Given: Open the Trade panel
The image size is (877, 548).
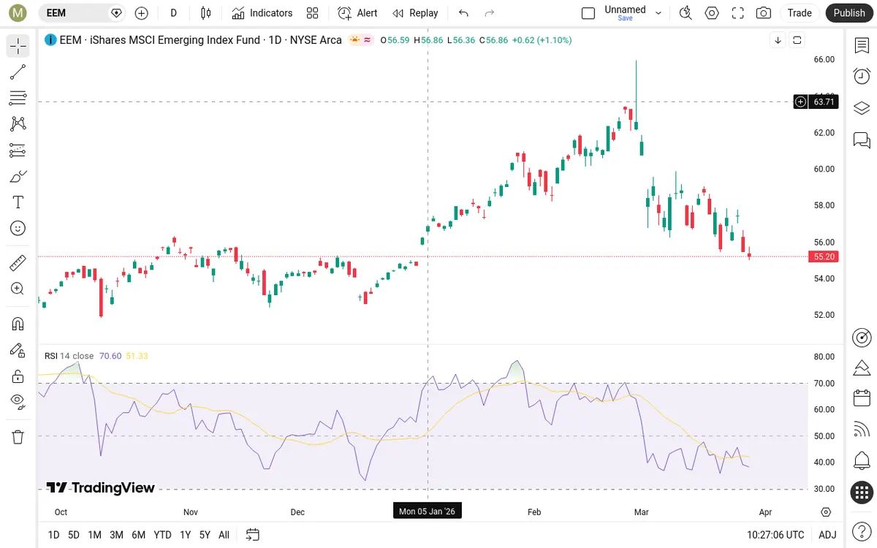Looking at the screenshot, I should pyautogui.click(x=800, y=12).
